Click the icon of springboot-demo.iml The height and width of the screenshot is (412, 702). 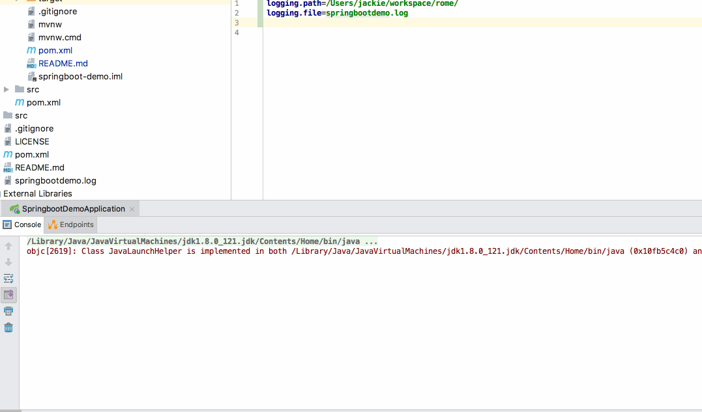[x=31, y=76]
